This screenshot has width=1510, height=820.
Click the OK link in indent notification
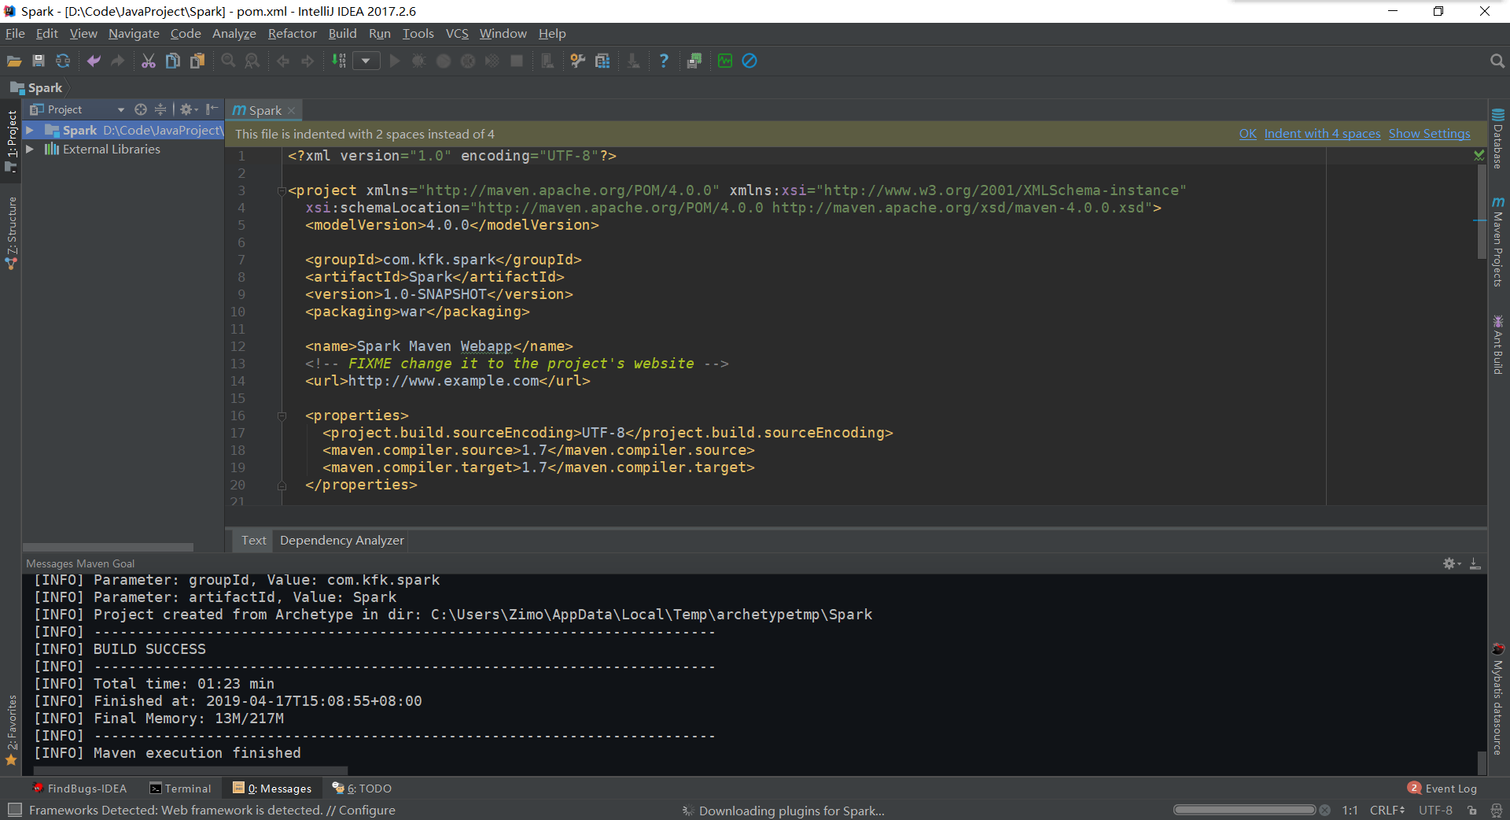click(1247, 134)
